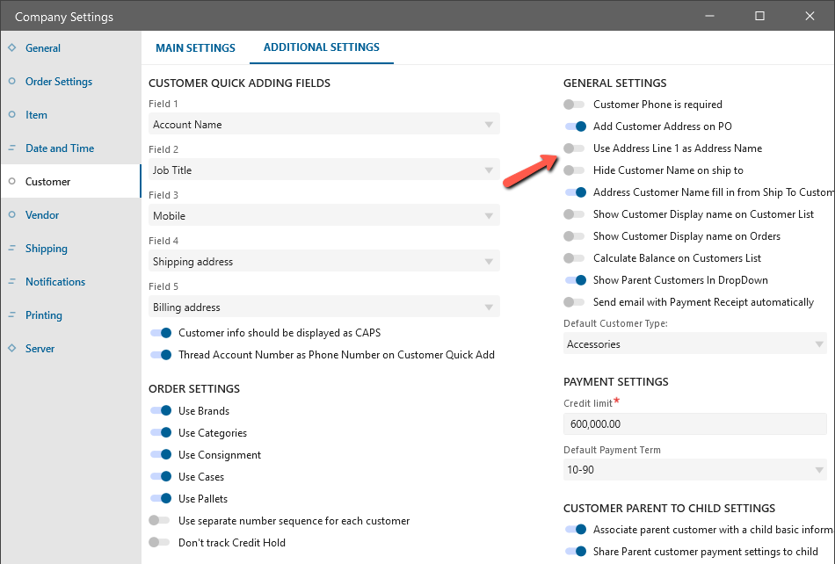Screen dimensions: 835x564
Task: Click the Item sidebar icon
Action: (x=11, y=115)
